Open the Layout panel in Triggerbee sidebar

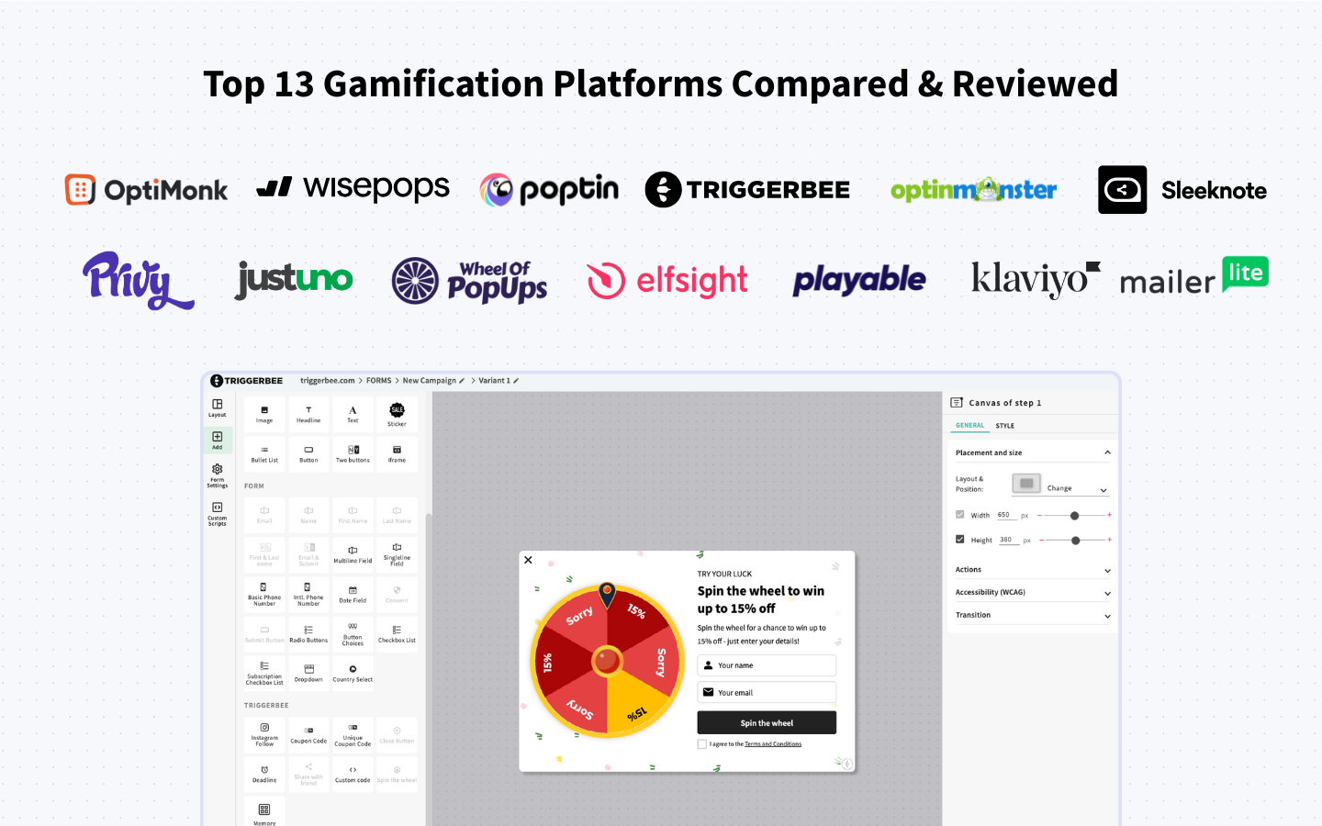(218, 407)
